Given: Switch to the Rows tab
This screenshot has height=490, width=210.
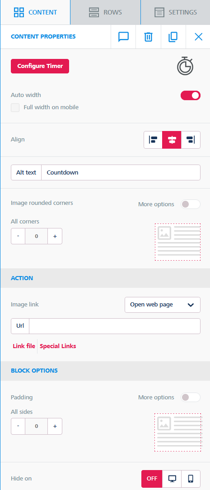Looking at the screenshot, I should [x=105, y=13].
